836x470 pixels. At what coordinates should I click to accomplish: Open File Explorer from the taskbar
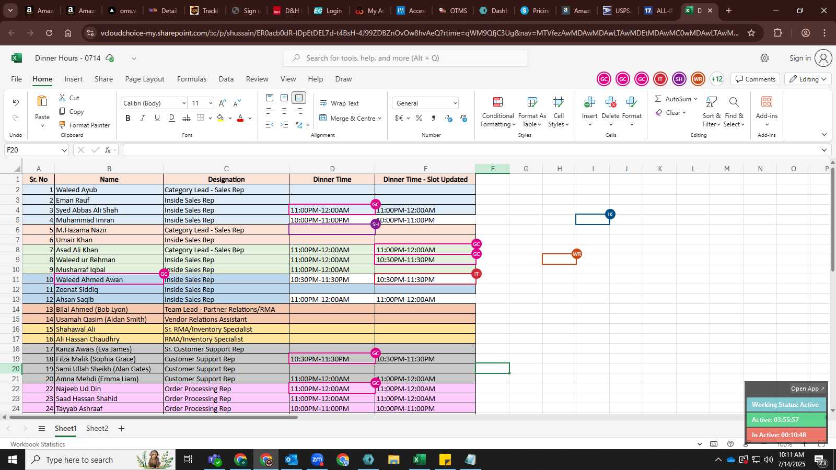(x=394, y=460)
